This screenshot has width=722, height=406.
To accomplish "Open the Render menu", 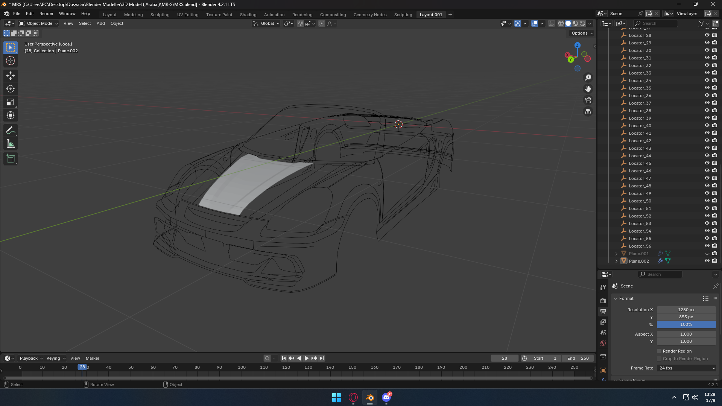I will click(x=46, y=14).
